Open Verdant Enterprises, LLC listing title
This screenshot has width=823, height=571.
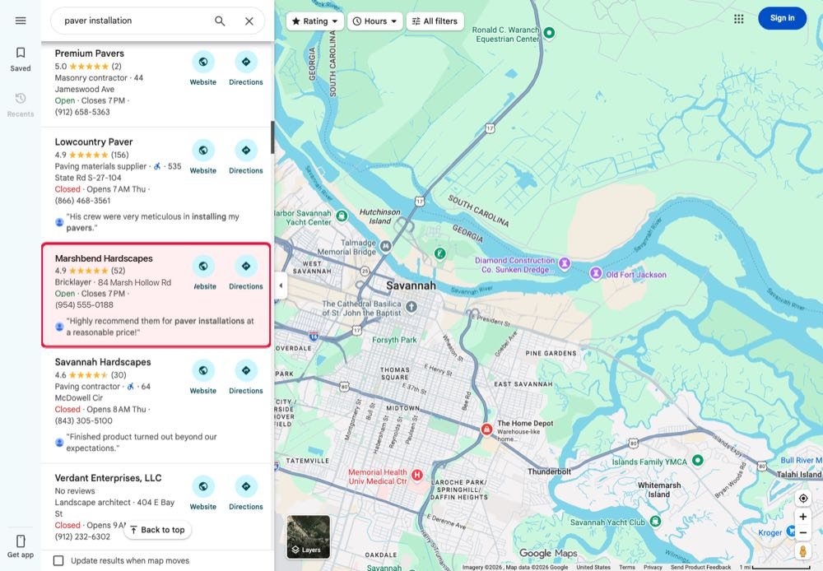tap(108, 478)
